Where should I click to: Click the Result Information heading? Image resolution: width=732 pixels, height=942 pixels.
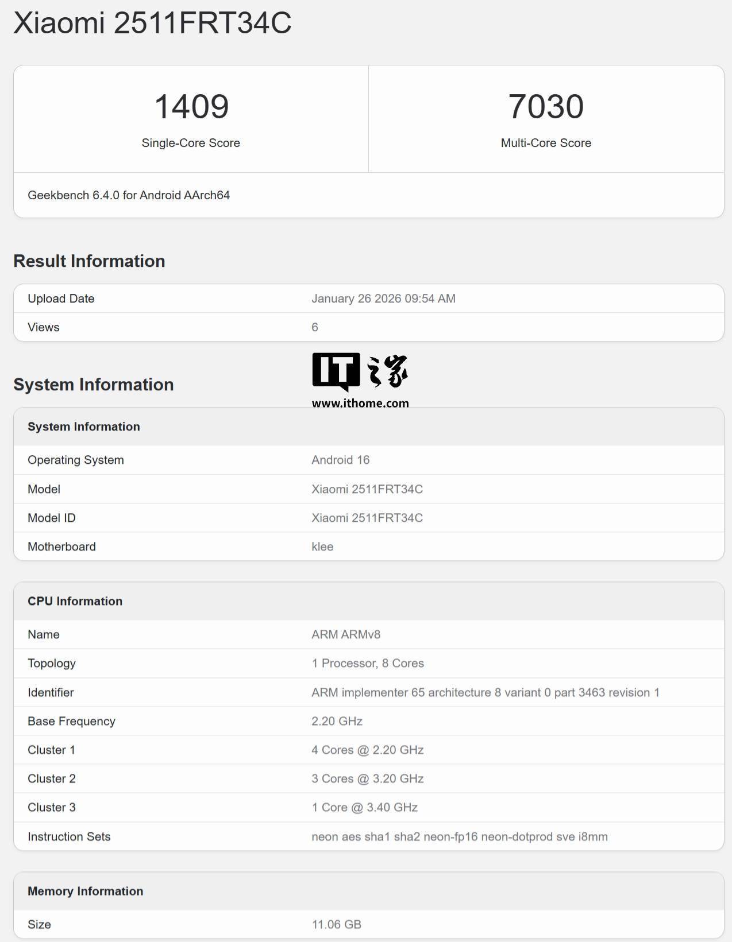[89, 261]
